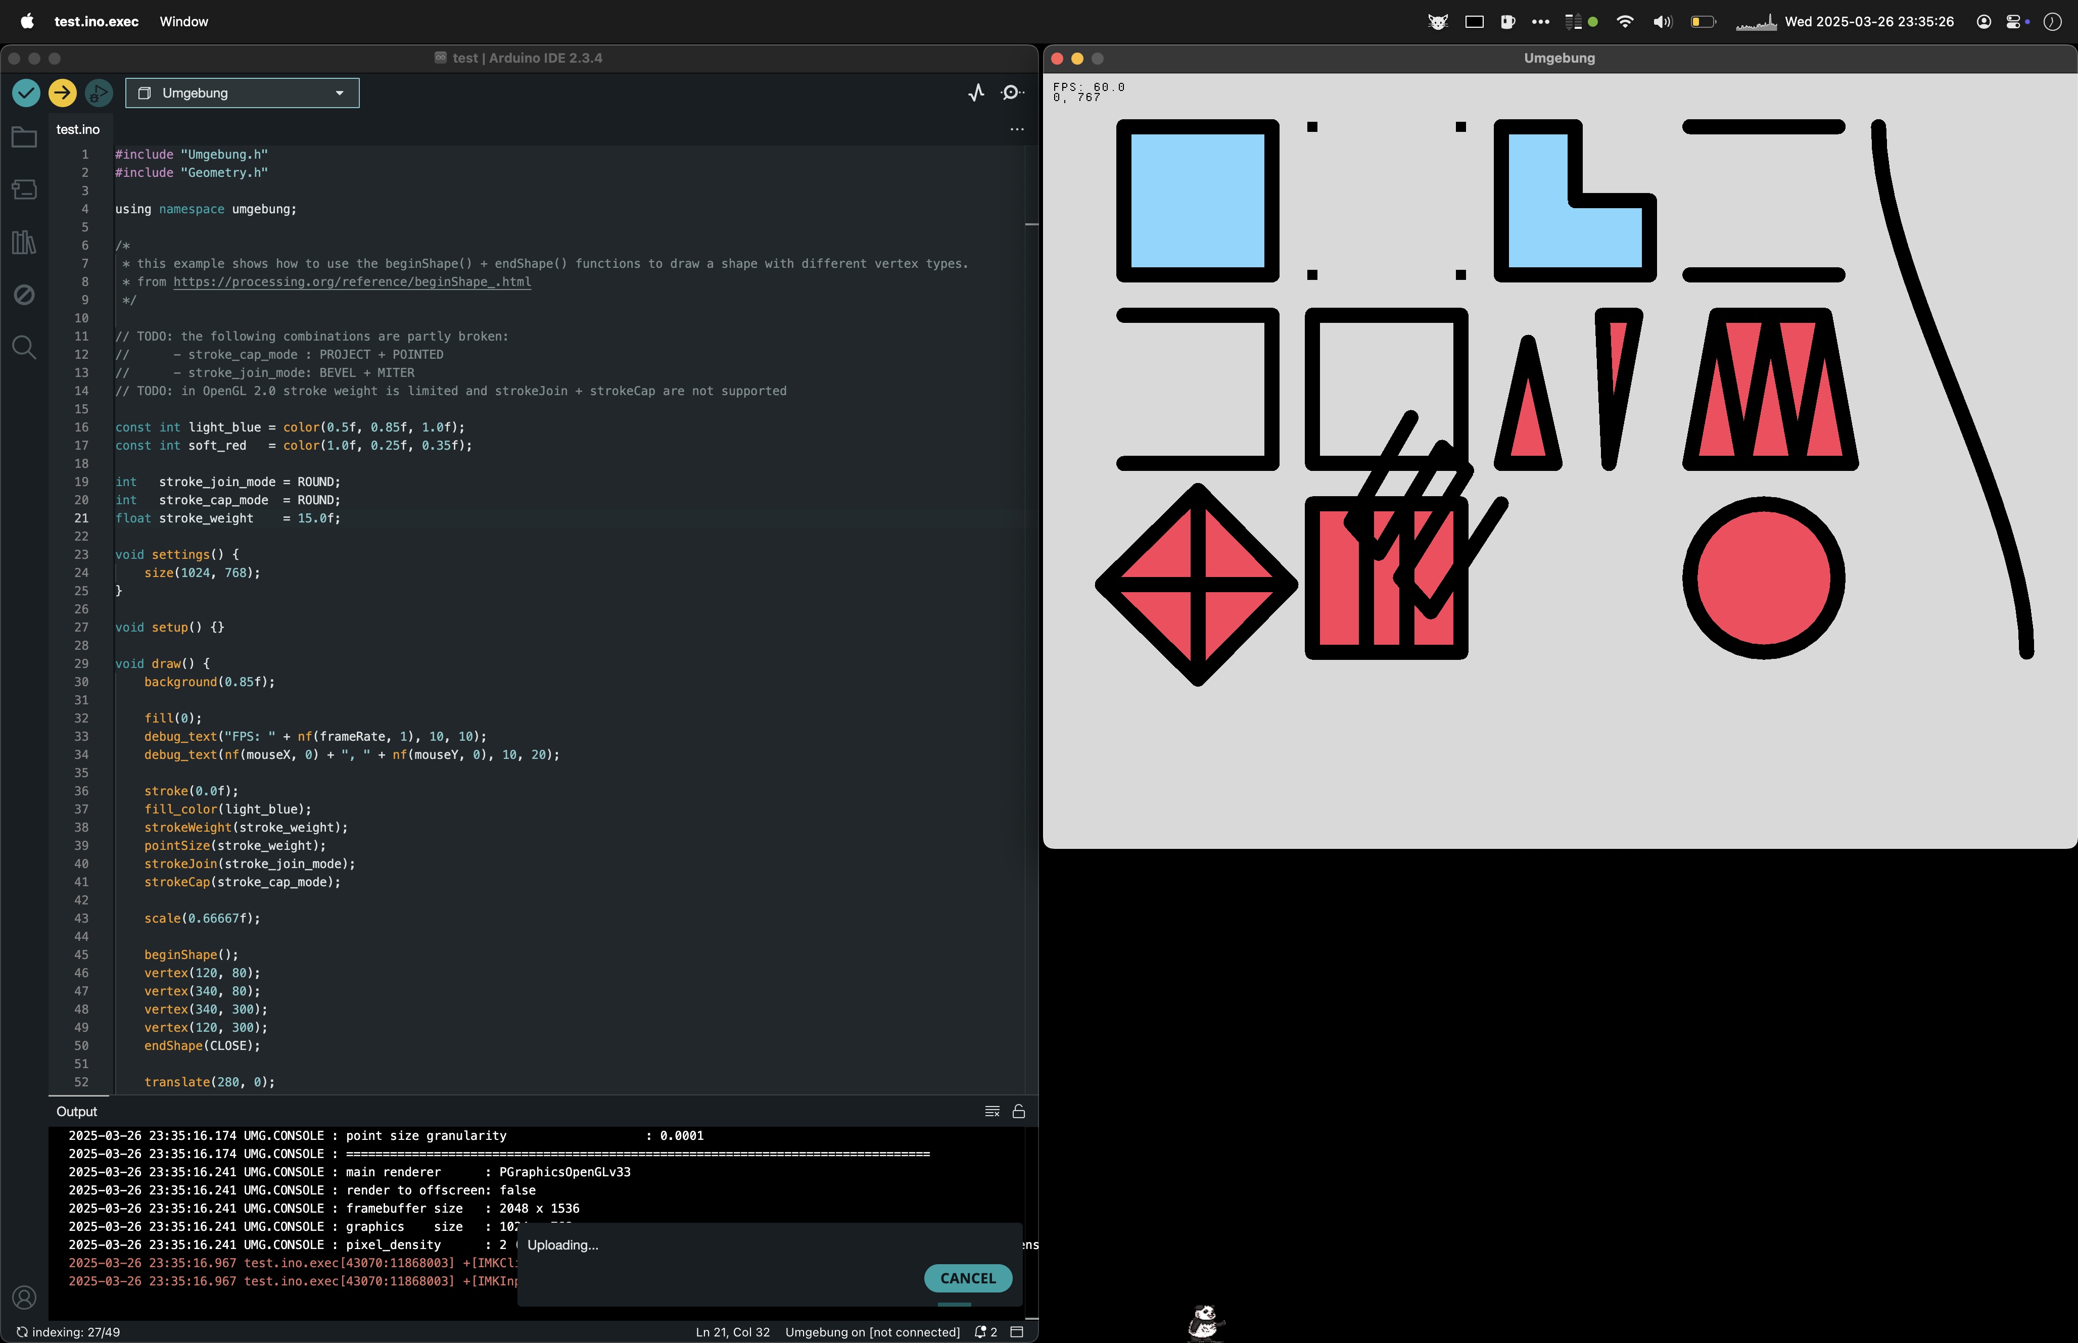
Task: Open the processing.org beginShape reference link
Action: [x=351, y=281]
